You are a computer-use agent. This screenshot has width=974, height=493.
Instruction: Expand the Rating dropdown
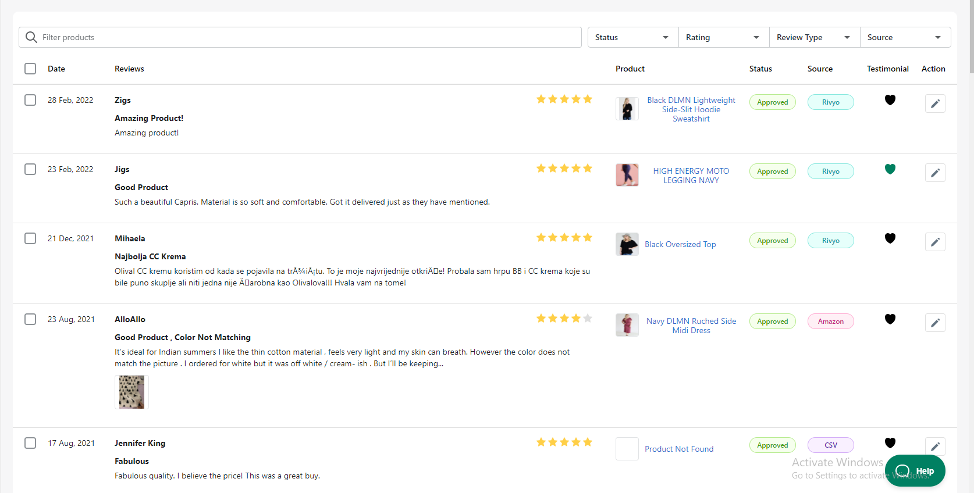click(x=723, y=37)
